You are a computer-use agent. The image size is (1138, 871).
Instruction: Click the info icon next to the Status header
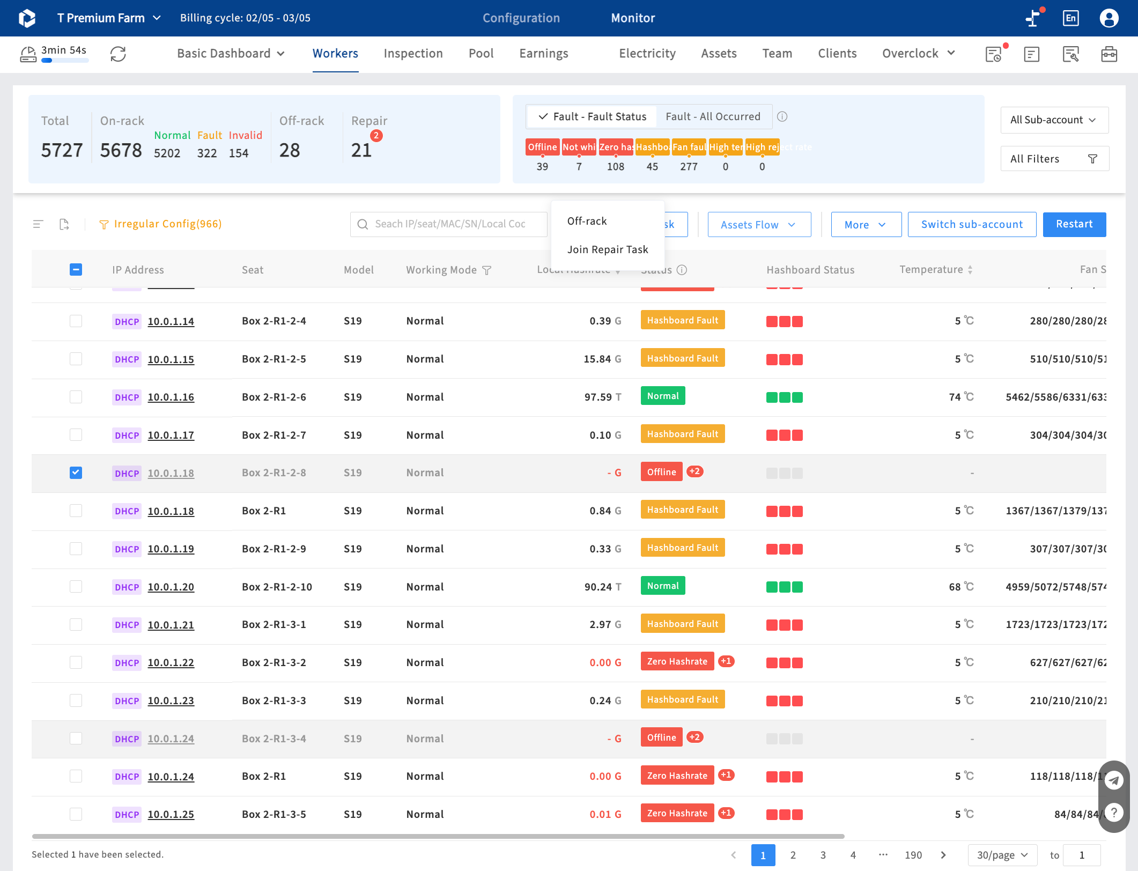click(682, 270)
